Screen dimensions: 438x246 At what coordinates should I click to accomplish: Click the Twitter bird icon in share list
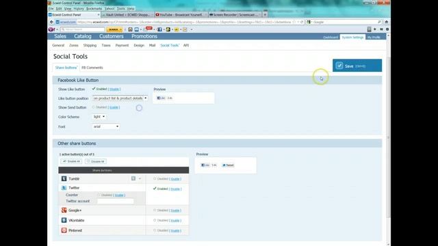(x=64, y=188)
